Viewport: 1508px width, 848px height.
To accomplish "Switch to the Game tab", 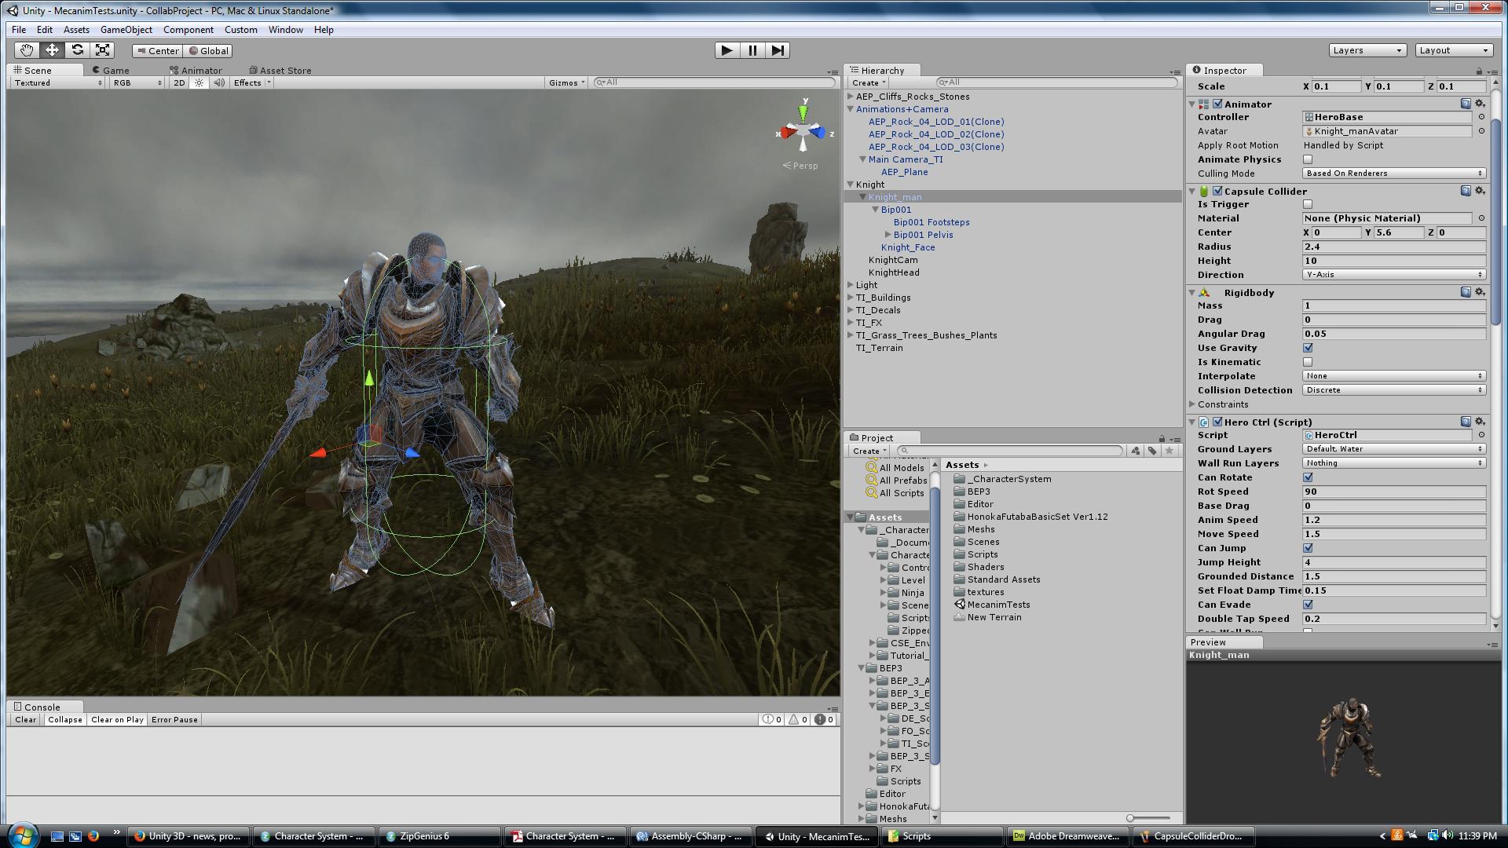I will point(111,70).
